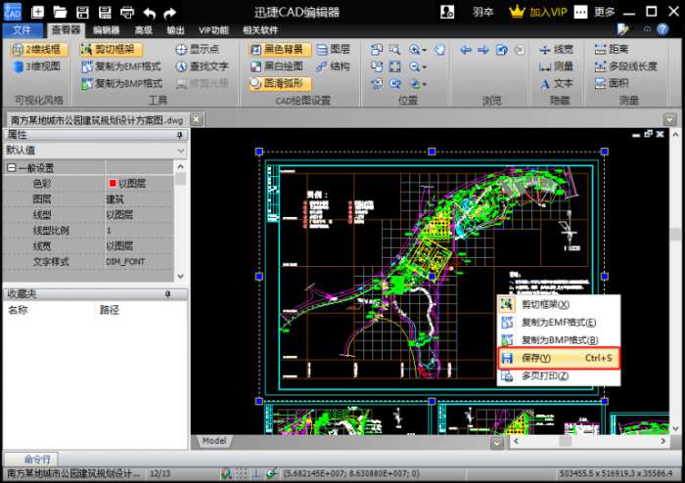Click the red 色彩 color swatch
685x483 pixels.
click(x=113, y=183)
